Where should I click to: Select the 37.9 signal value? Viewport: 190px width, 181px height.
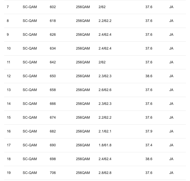149,131
